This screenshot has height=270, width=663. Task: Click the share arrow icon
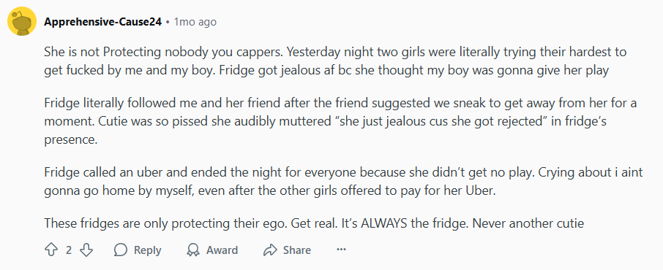[270, 250]
